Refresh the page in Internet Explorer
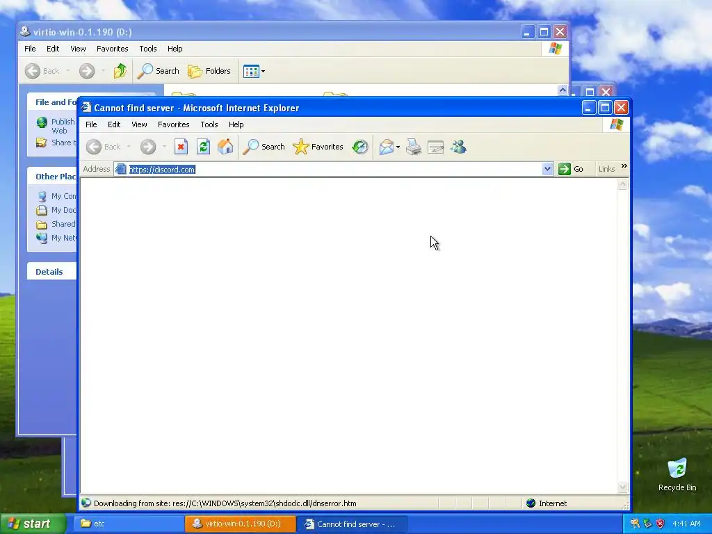The height and width of the screenshot is (534, 712). 203,147
